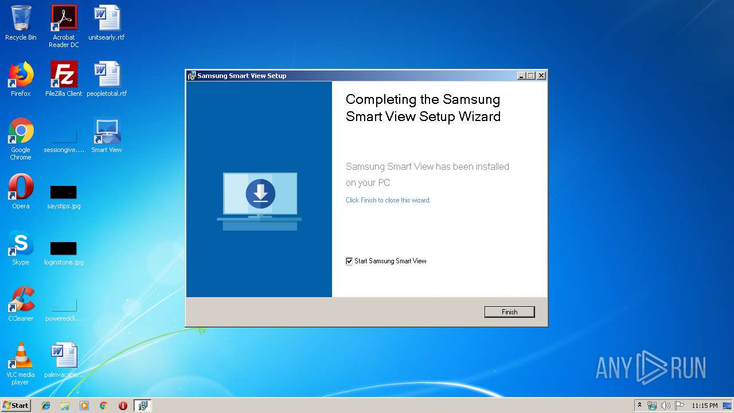The image size is (734, 413).
Task: Minimize the Samsung Smart View Setup window
Action: coord(521,75)
